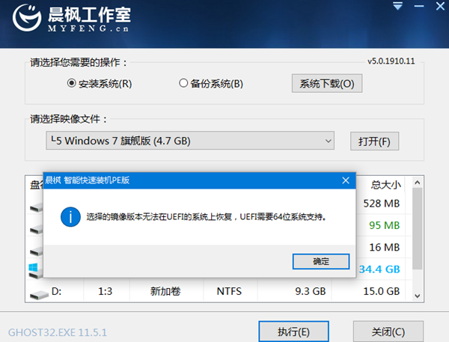
Task: Select the 备份系统(B) radio button
Action: point(183,83)
